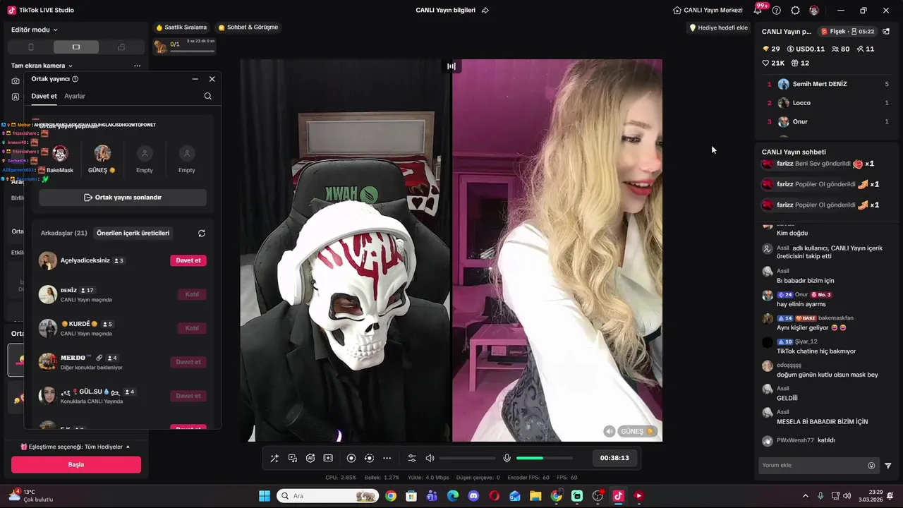Click the first Empty co-host slot

145,159
